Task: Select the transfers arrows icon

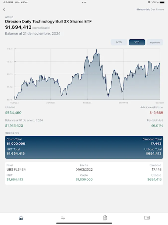Action: click(63, 218)
